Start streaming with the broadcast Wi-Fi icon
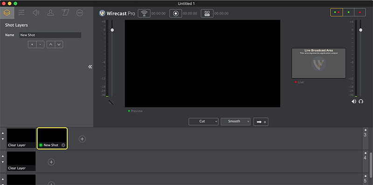The width and height of the screenshot is (373, 185). 144,14
